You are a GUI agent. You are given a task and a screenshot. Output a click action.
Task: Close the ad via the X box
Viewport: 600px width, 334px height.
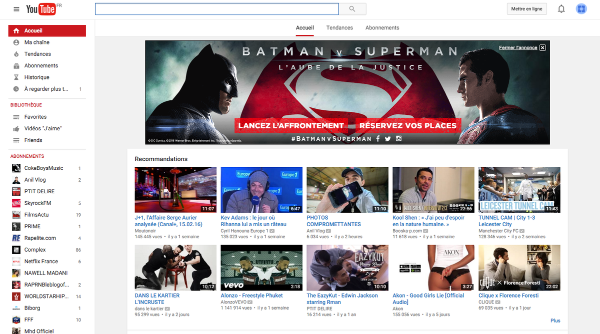[x=542, y=48]
